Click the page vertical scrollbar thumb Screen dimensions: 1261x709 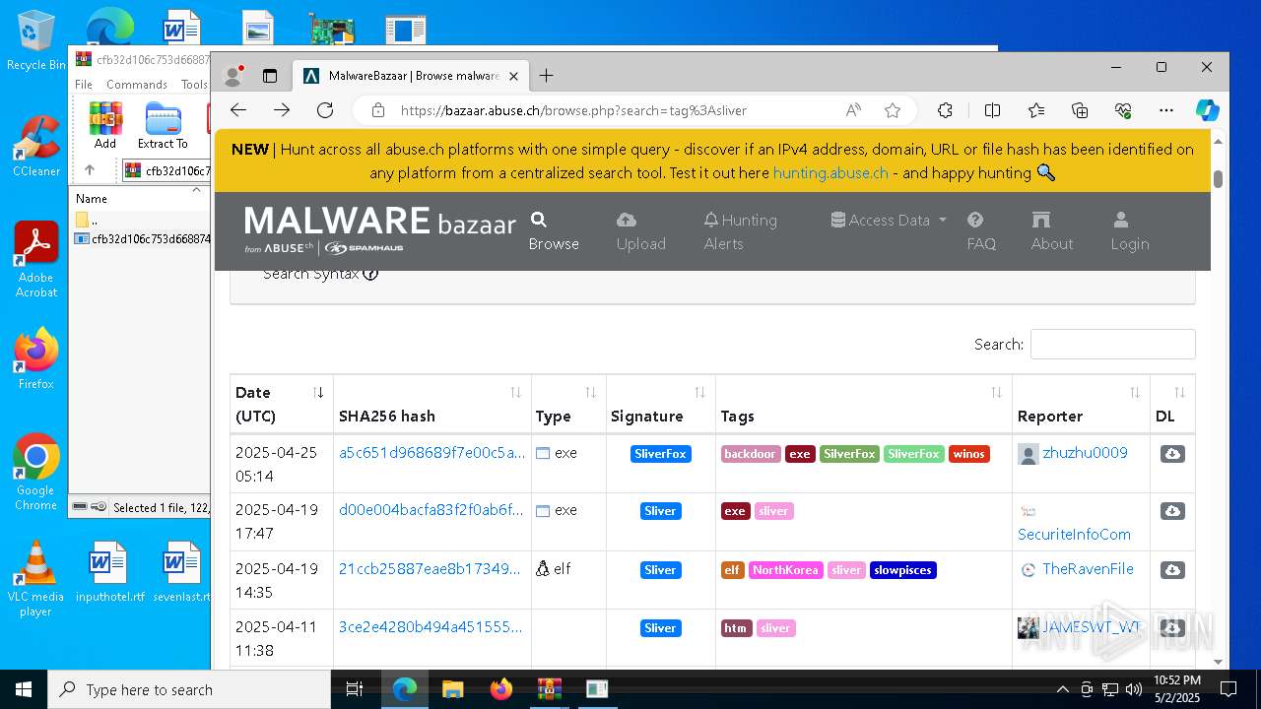[x=1219, y=179]
